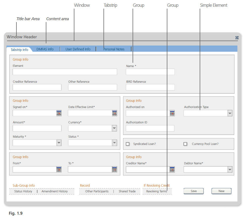Expand the Authorization Type dropdown

[230, 113]
